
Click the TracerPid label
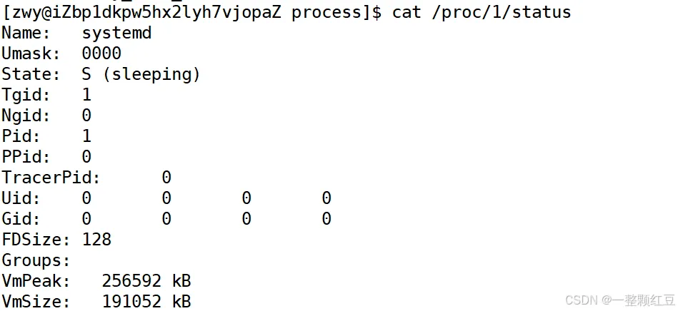51,178
